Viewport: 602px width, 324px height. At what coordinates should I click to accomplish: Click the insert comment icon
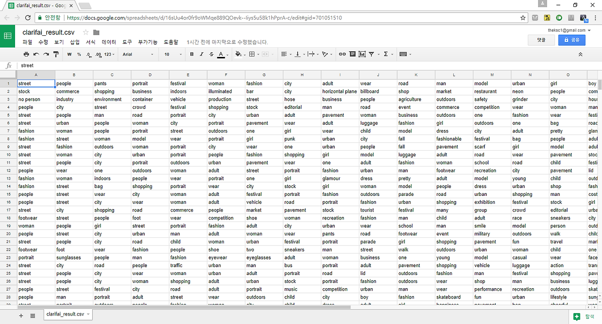352,55
